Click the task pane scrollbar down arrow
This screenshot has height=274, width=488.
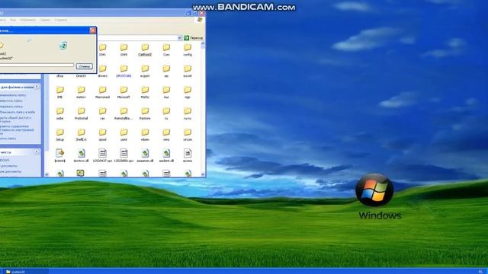pyautogui.click(x=47, y=174)
